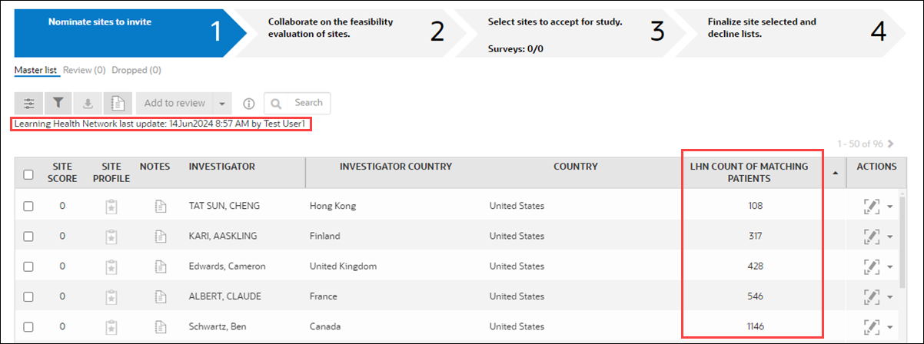Click the Learning Health Network last update text

[x=161, y=124]
